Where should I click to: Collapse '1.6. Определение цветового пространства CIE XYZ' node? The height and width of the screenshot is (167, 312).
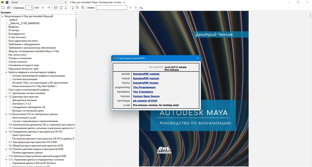coord(6,132)
